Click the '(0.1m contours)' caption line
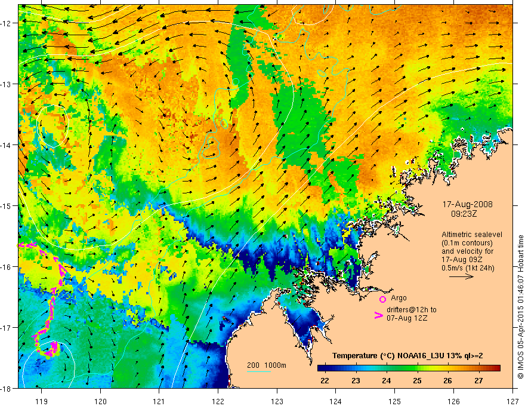Image resolution: width=525 pixels, height=406 pixels. pos(467,243)
